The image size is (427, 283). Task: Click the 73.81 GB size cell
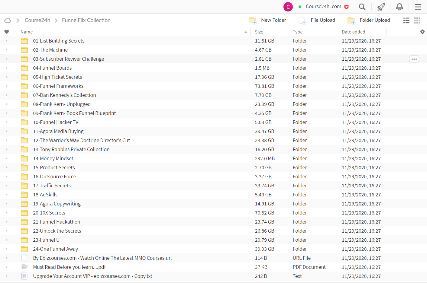coord(264,86)
